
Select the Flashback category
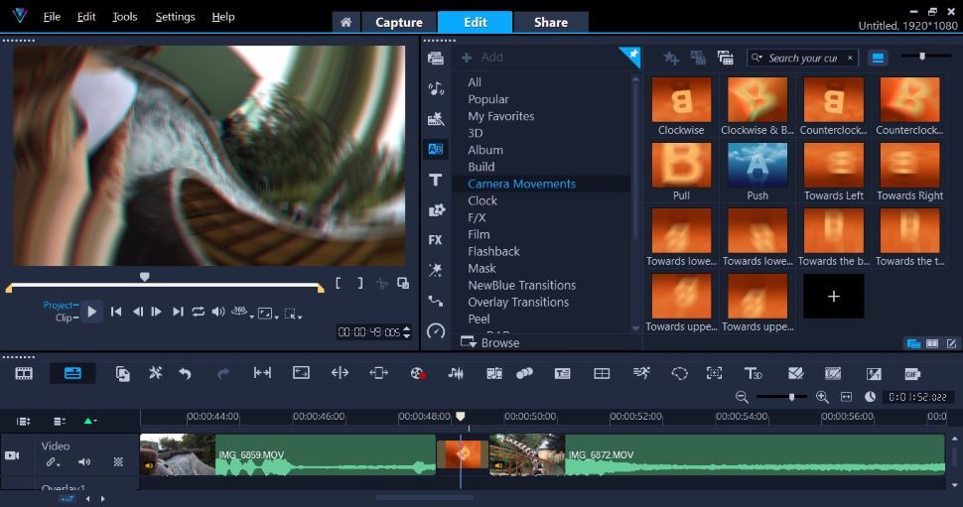click(493, 251)
